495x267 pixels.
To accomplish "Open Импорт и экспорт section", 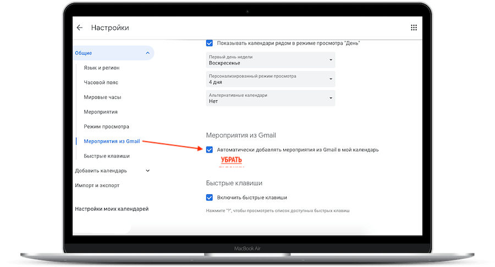I will 97,186.
